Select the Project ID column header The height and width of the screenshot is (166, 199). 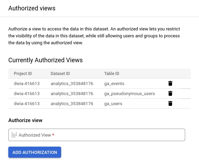point(23,74)
